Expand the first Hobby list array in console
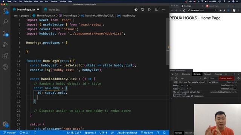Viewport: 241px width, 135px height. point(188,85)
